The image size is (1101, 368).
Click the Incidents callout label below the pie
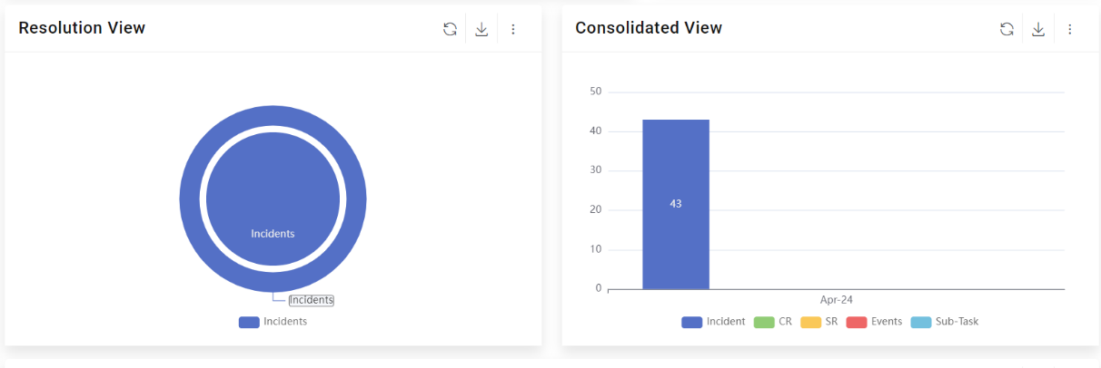coord(311,300)
